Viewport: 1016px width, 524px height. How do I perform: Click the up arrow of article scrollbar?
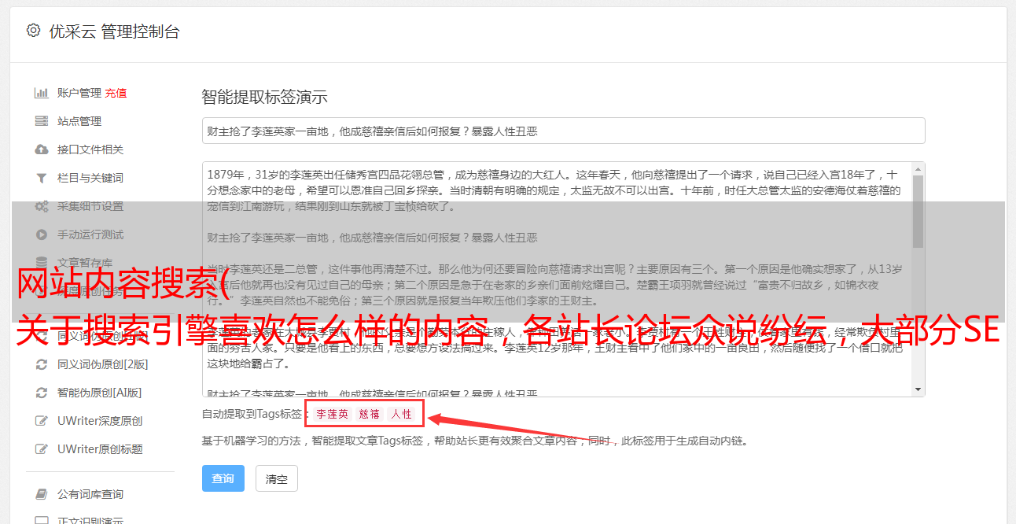(918, 169)
